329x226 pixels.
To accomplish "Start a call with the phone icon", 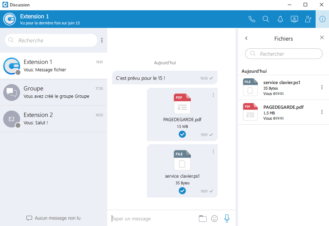I will pos(252,19).
